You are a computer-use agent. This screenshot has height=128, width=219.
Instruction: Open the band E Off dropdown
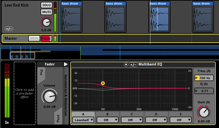click(180, 120)
